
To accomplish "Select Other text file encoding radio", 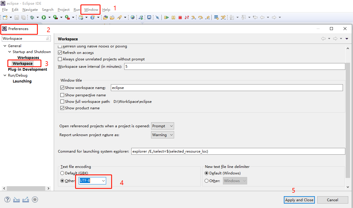I will [x=62, y=181].
